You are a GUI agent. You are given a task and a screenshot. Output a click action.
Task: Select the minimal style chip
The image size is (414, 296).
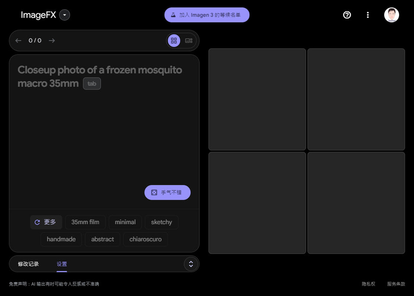(125, 222)
